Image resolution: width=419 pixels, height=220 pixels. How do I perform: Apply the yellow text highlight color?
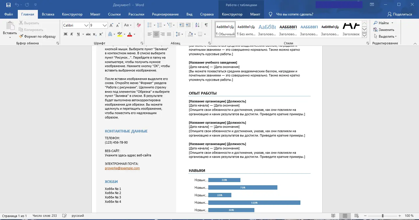pos(119,34)
